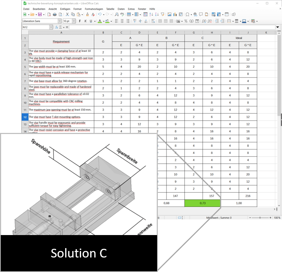Open the special character Omega icon
The width and height of the screenshot is (282, 272).
pyautogui.click(x=187, y=14)
